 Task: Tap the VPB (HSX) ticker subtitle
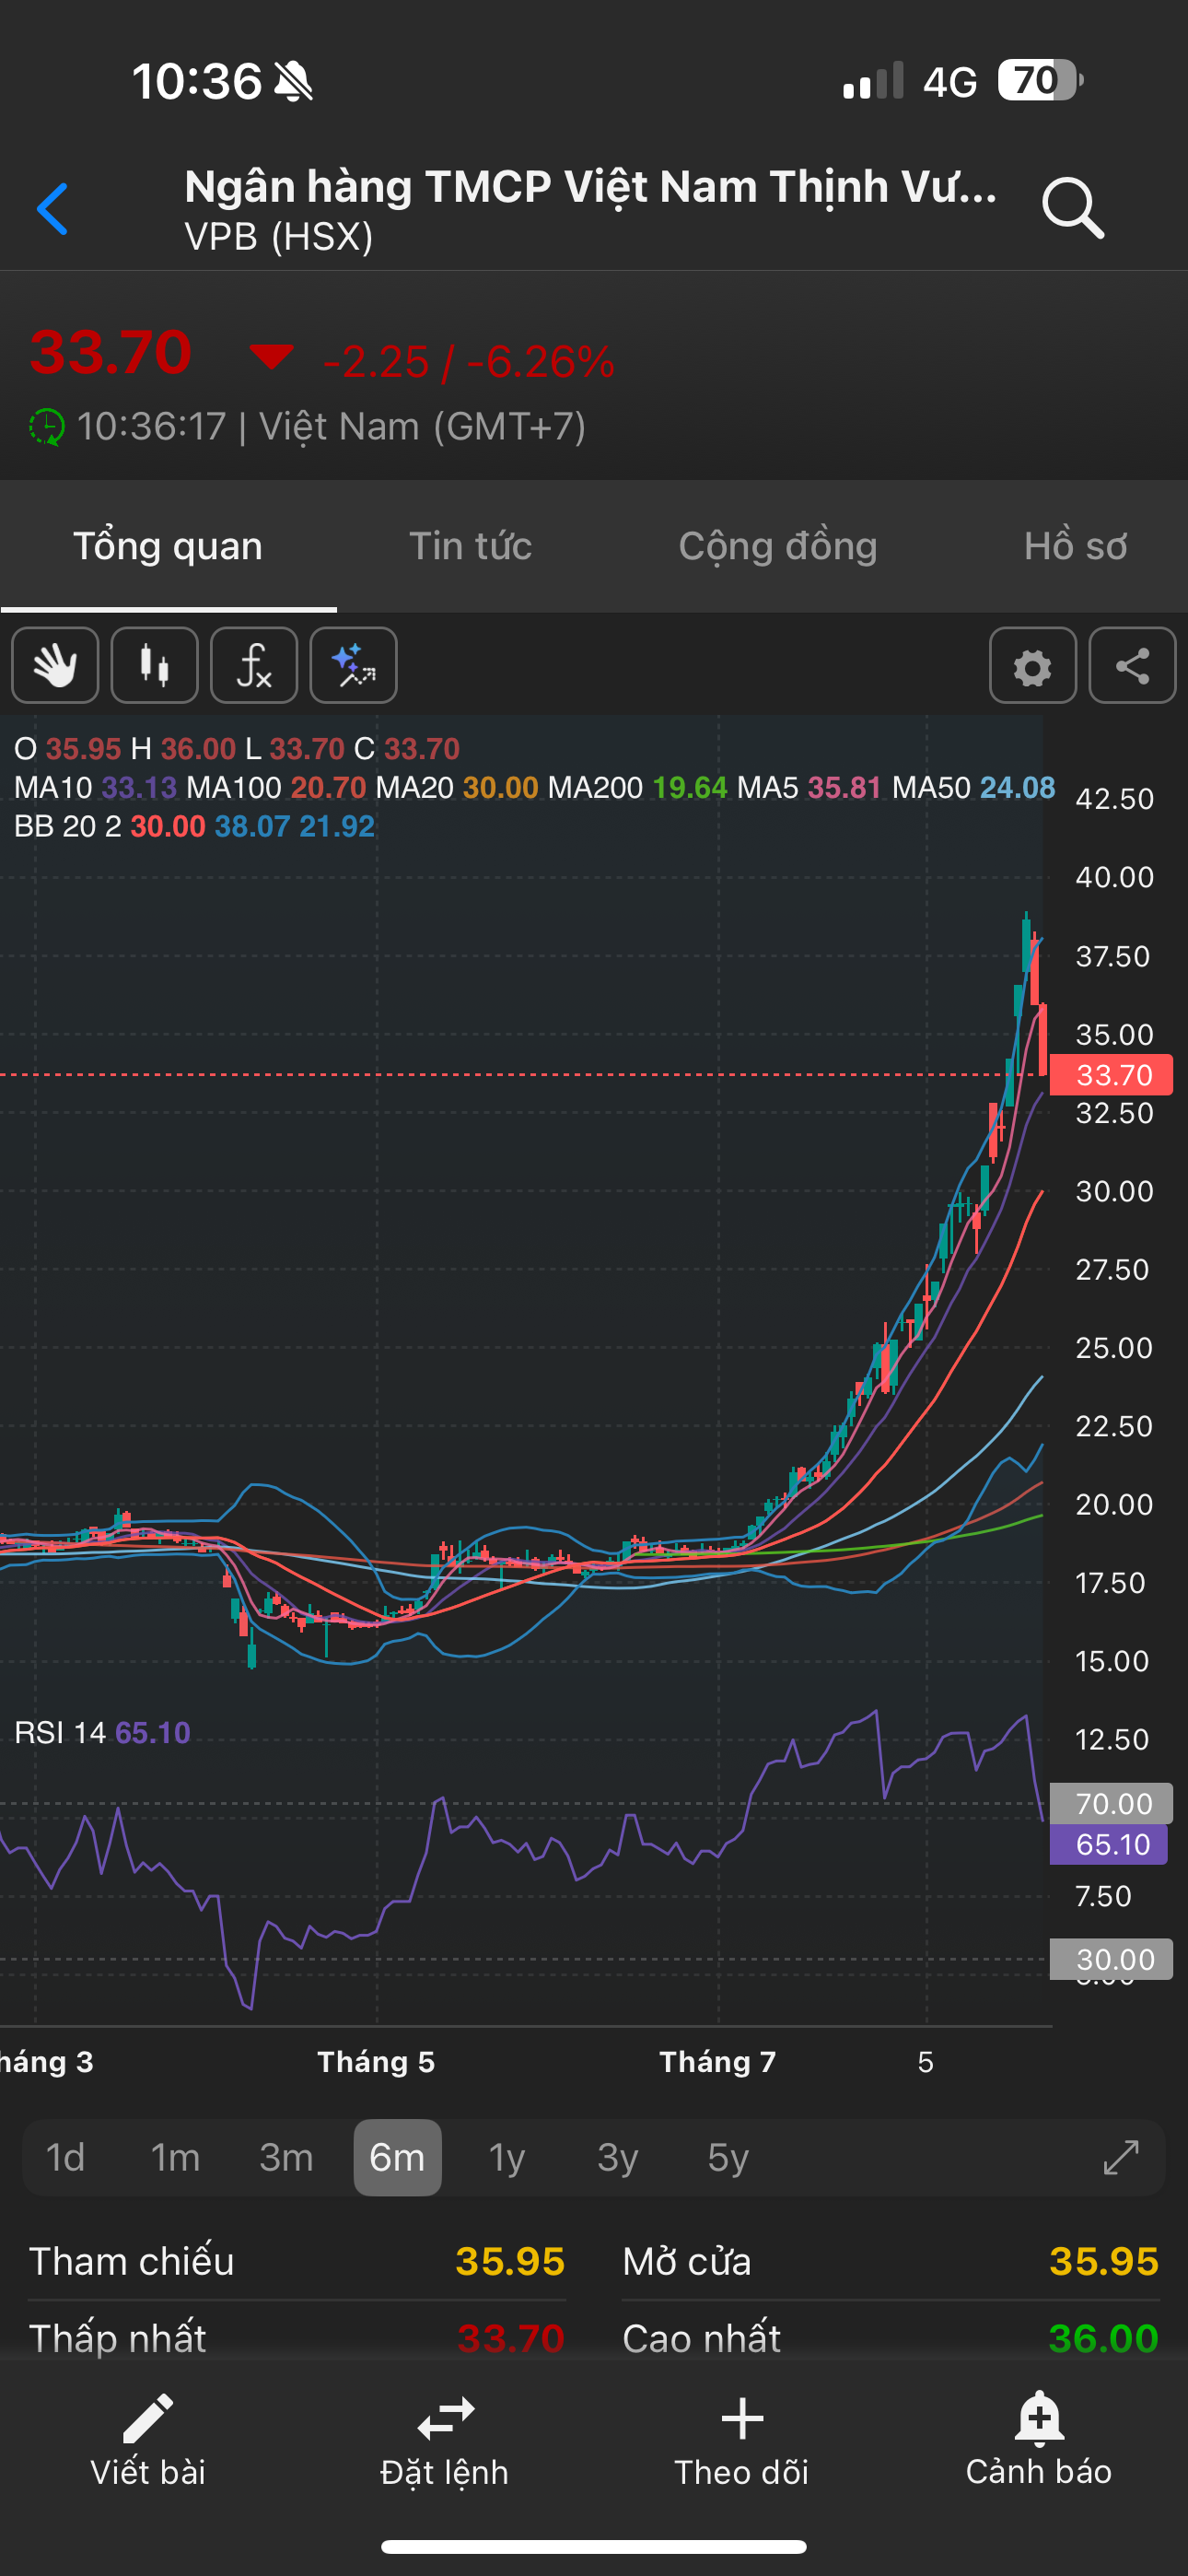click(x=279, y=236)
